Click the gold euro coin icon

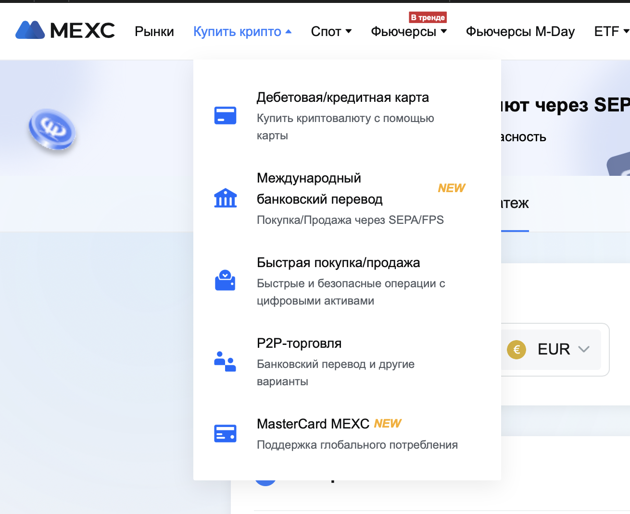pos(517,349)
